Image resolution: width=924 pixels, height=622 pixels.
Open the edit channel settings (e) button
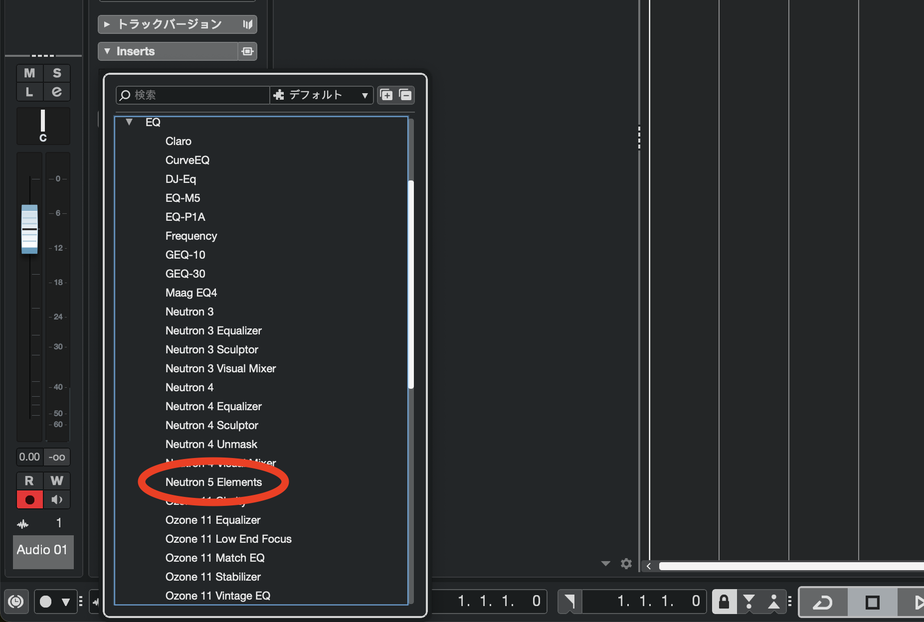(57, 92)
